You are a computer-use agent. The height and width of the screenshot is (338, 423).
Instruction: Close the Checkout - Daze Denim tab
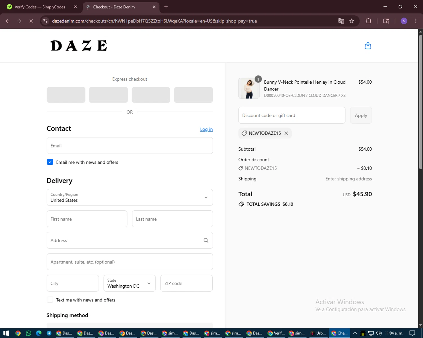[154, 7]
